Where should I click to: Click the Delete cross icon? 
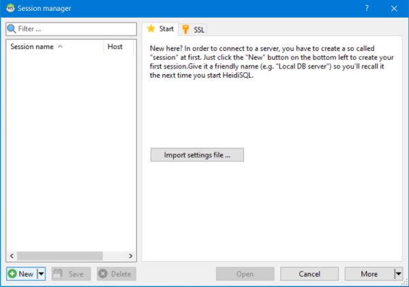(103, 273)
